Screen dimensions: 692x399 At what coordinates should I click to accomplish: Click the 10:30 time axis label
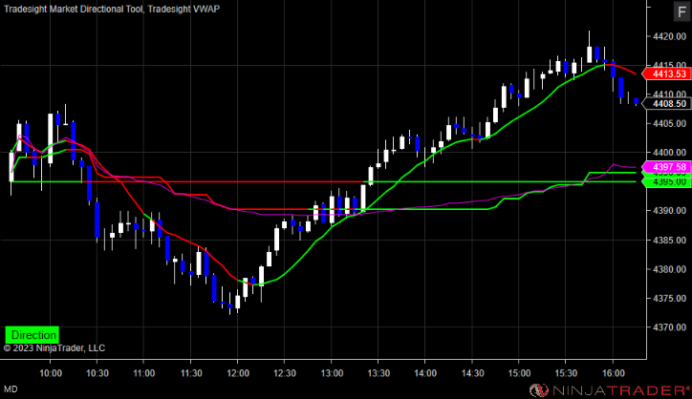coord(97,373)
